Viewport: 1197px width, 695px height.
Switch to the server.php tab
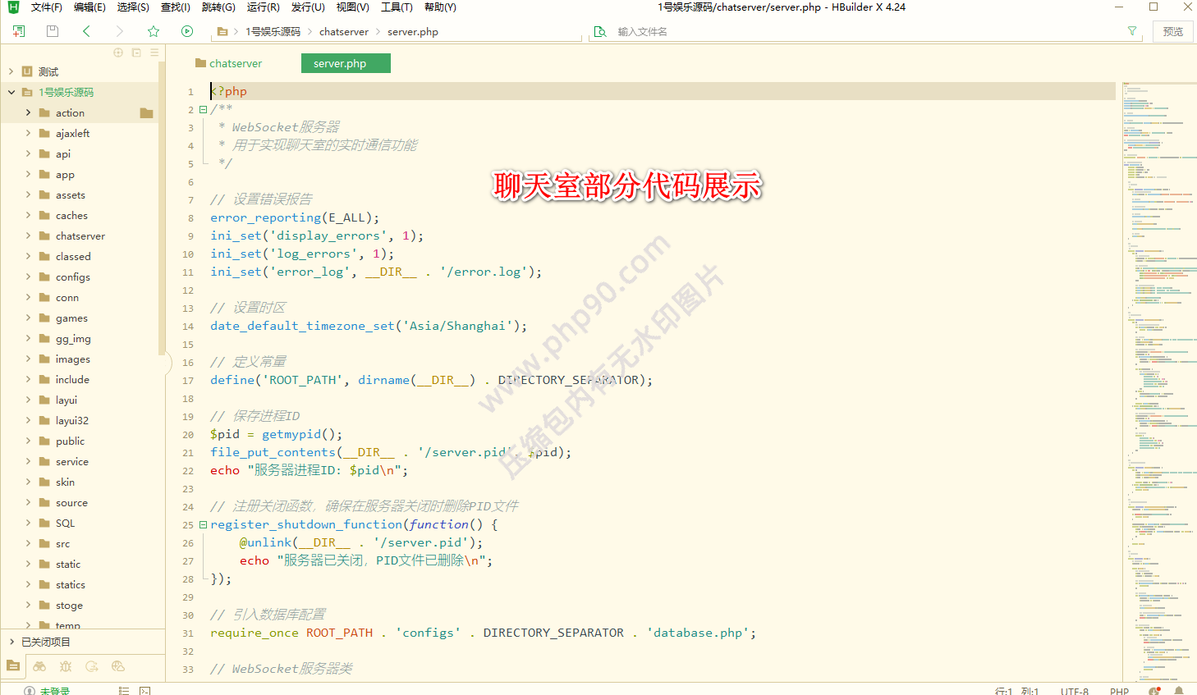(340, 63)
